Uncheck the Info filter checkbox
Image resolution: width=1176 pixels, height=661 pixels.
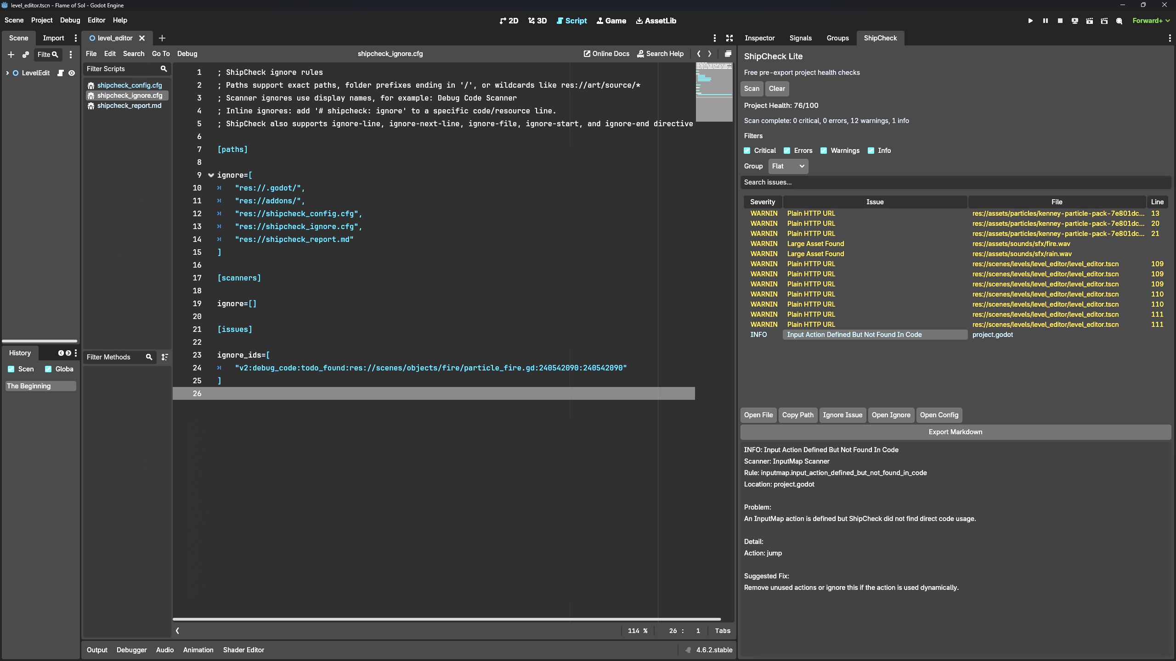(871, 151)
